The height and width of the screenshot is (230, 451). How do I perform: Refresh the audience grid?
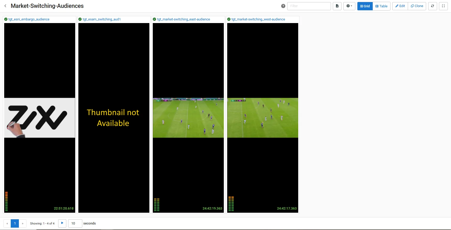[432, 6]
